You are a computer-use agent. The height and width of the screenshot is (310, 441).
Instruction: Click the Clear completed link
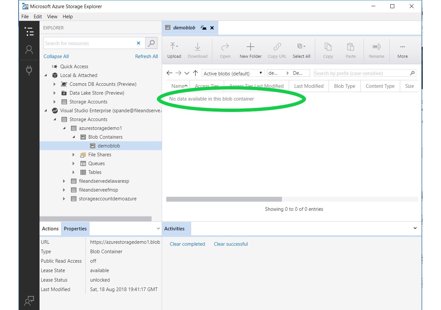click(x=188, y=244)
